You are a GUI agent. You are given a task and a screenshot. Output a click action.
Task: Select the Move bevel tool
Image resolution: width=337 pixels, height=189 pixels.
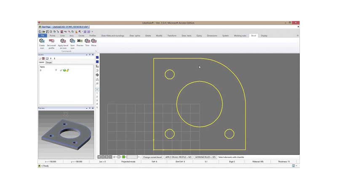94,42
